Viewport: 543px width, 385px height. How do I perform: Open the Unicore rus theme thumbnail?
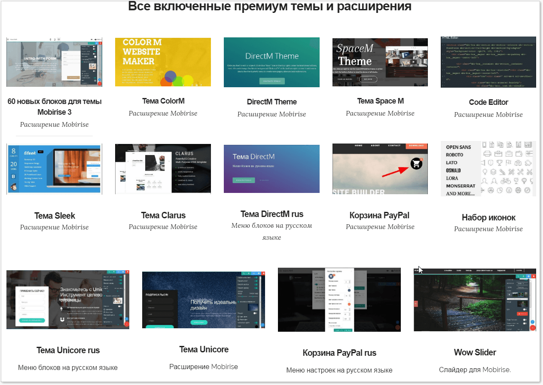68,300
